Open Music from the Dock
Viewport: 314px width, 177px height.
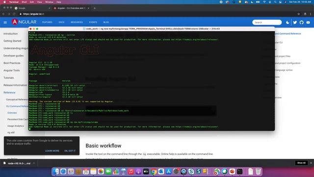pyautogui.click(x=131, y=172)
